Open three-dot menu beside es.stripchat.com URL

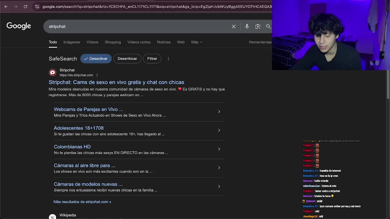tap(97, 75)
